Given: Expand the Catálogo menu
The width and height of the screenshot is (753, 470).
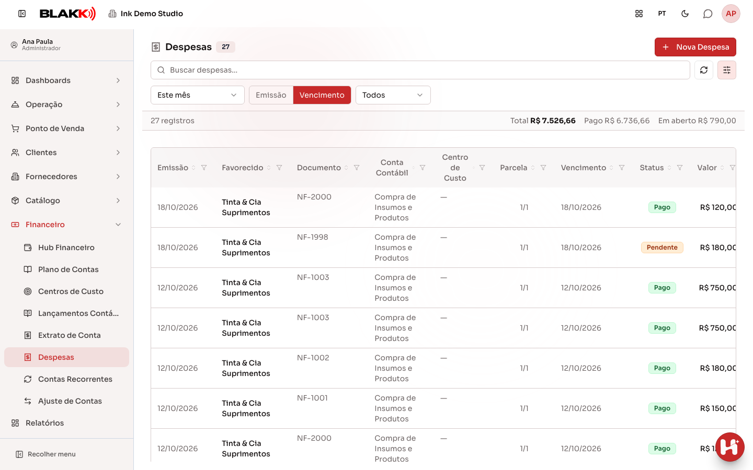Looking at the screenshot, I should point(66,201).
